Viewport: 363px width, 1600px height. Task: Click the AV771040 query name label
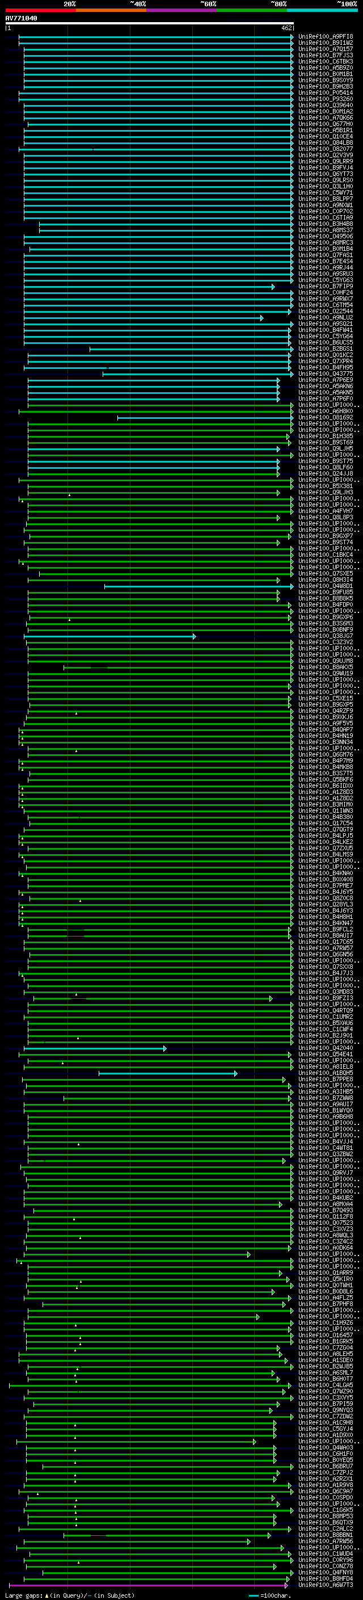(x=21, y=18)
